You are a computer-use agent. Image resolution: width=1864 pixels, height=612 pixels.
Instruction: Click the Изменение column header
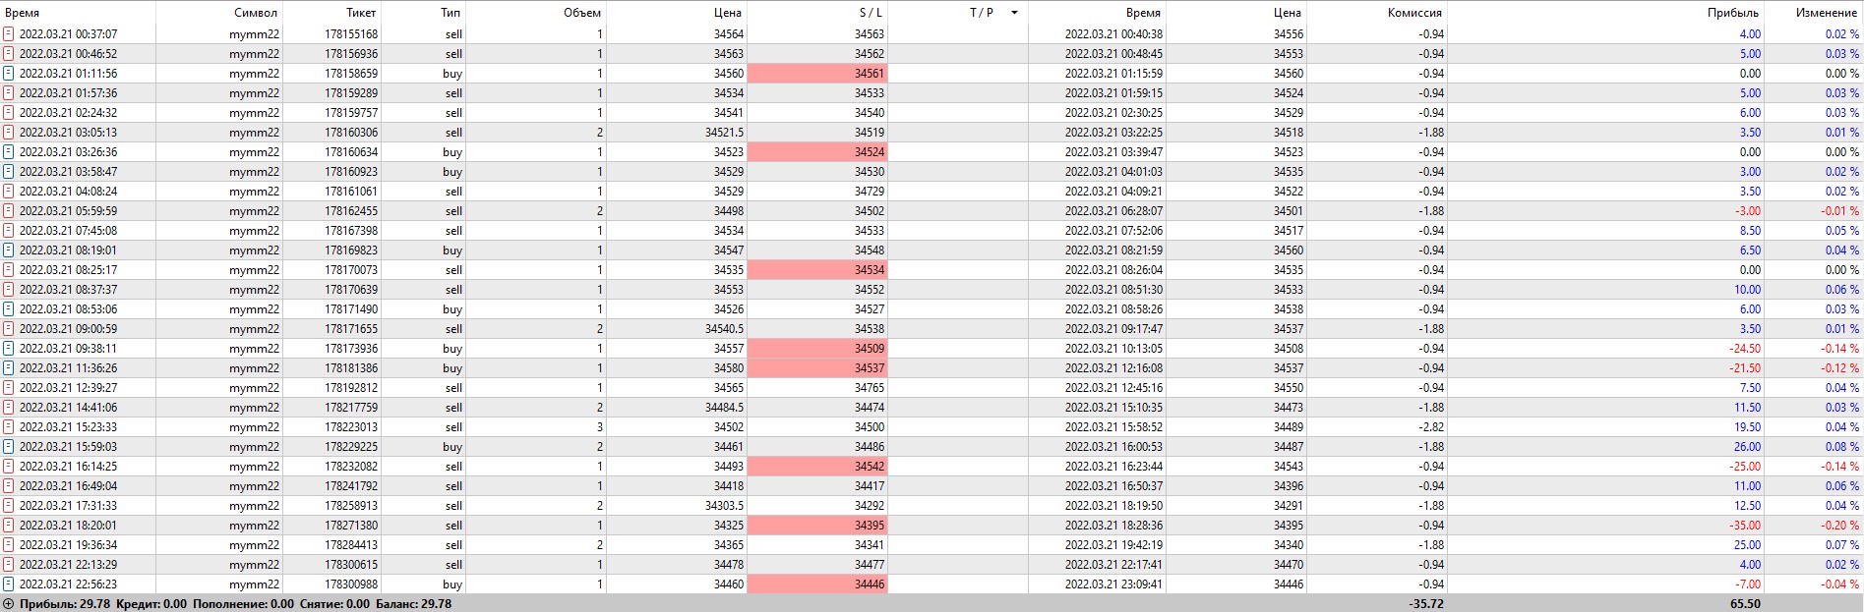pos(1826,13)
